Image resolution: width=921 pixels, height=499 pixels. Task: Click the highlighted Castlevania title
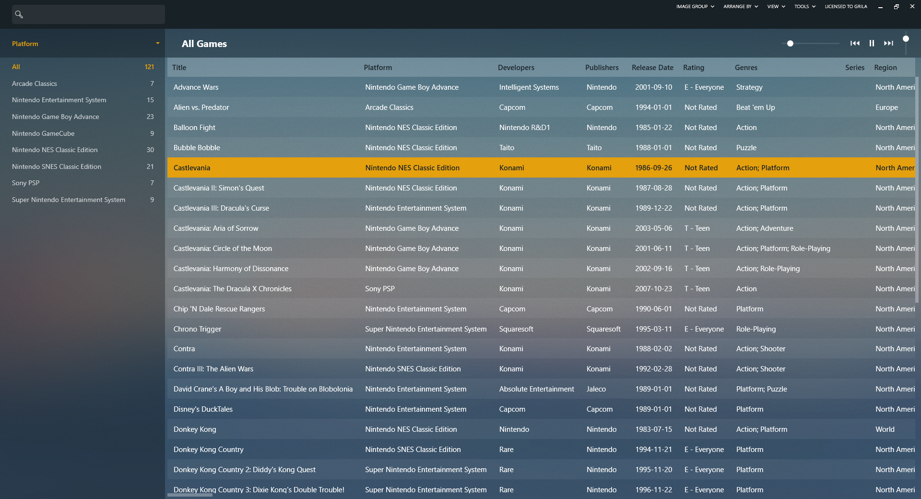192,168
